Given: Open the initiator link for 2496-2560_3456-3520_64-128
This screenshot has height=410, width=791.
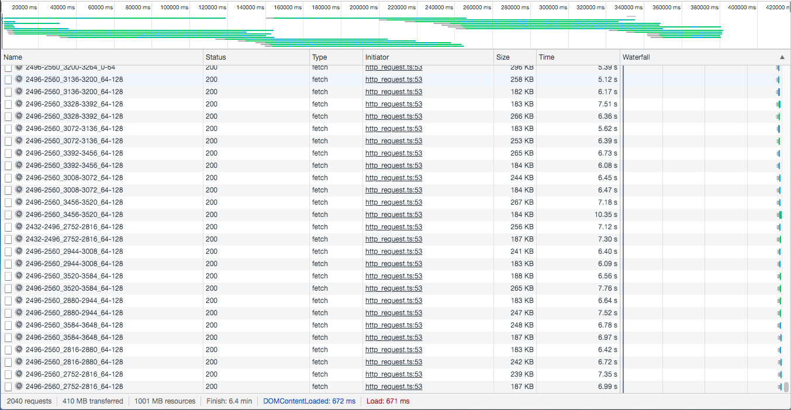Looking at the screenshot, I should tap(393, 202).
